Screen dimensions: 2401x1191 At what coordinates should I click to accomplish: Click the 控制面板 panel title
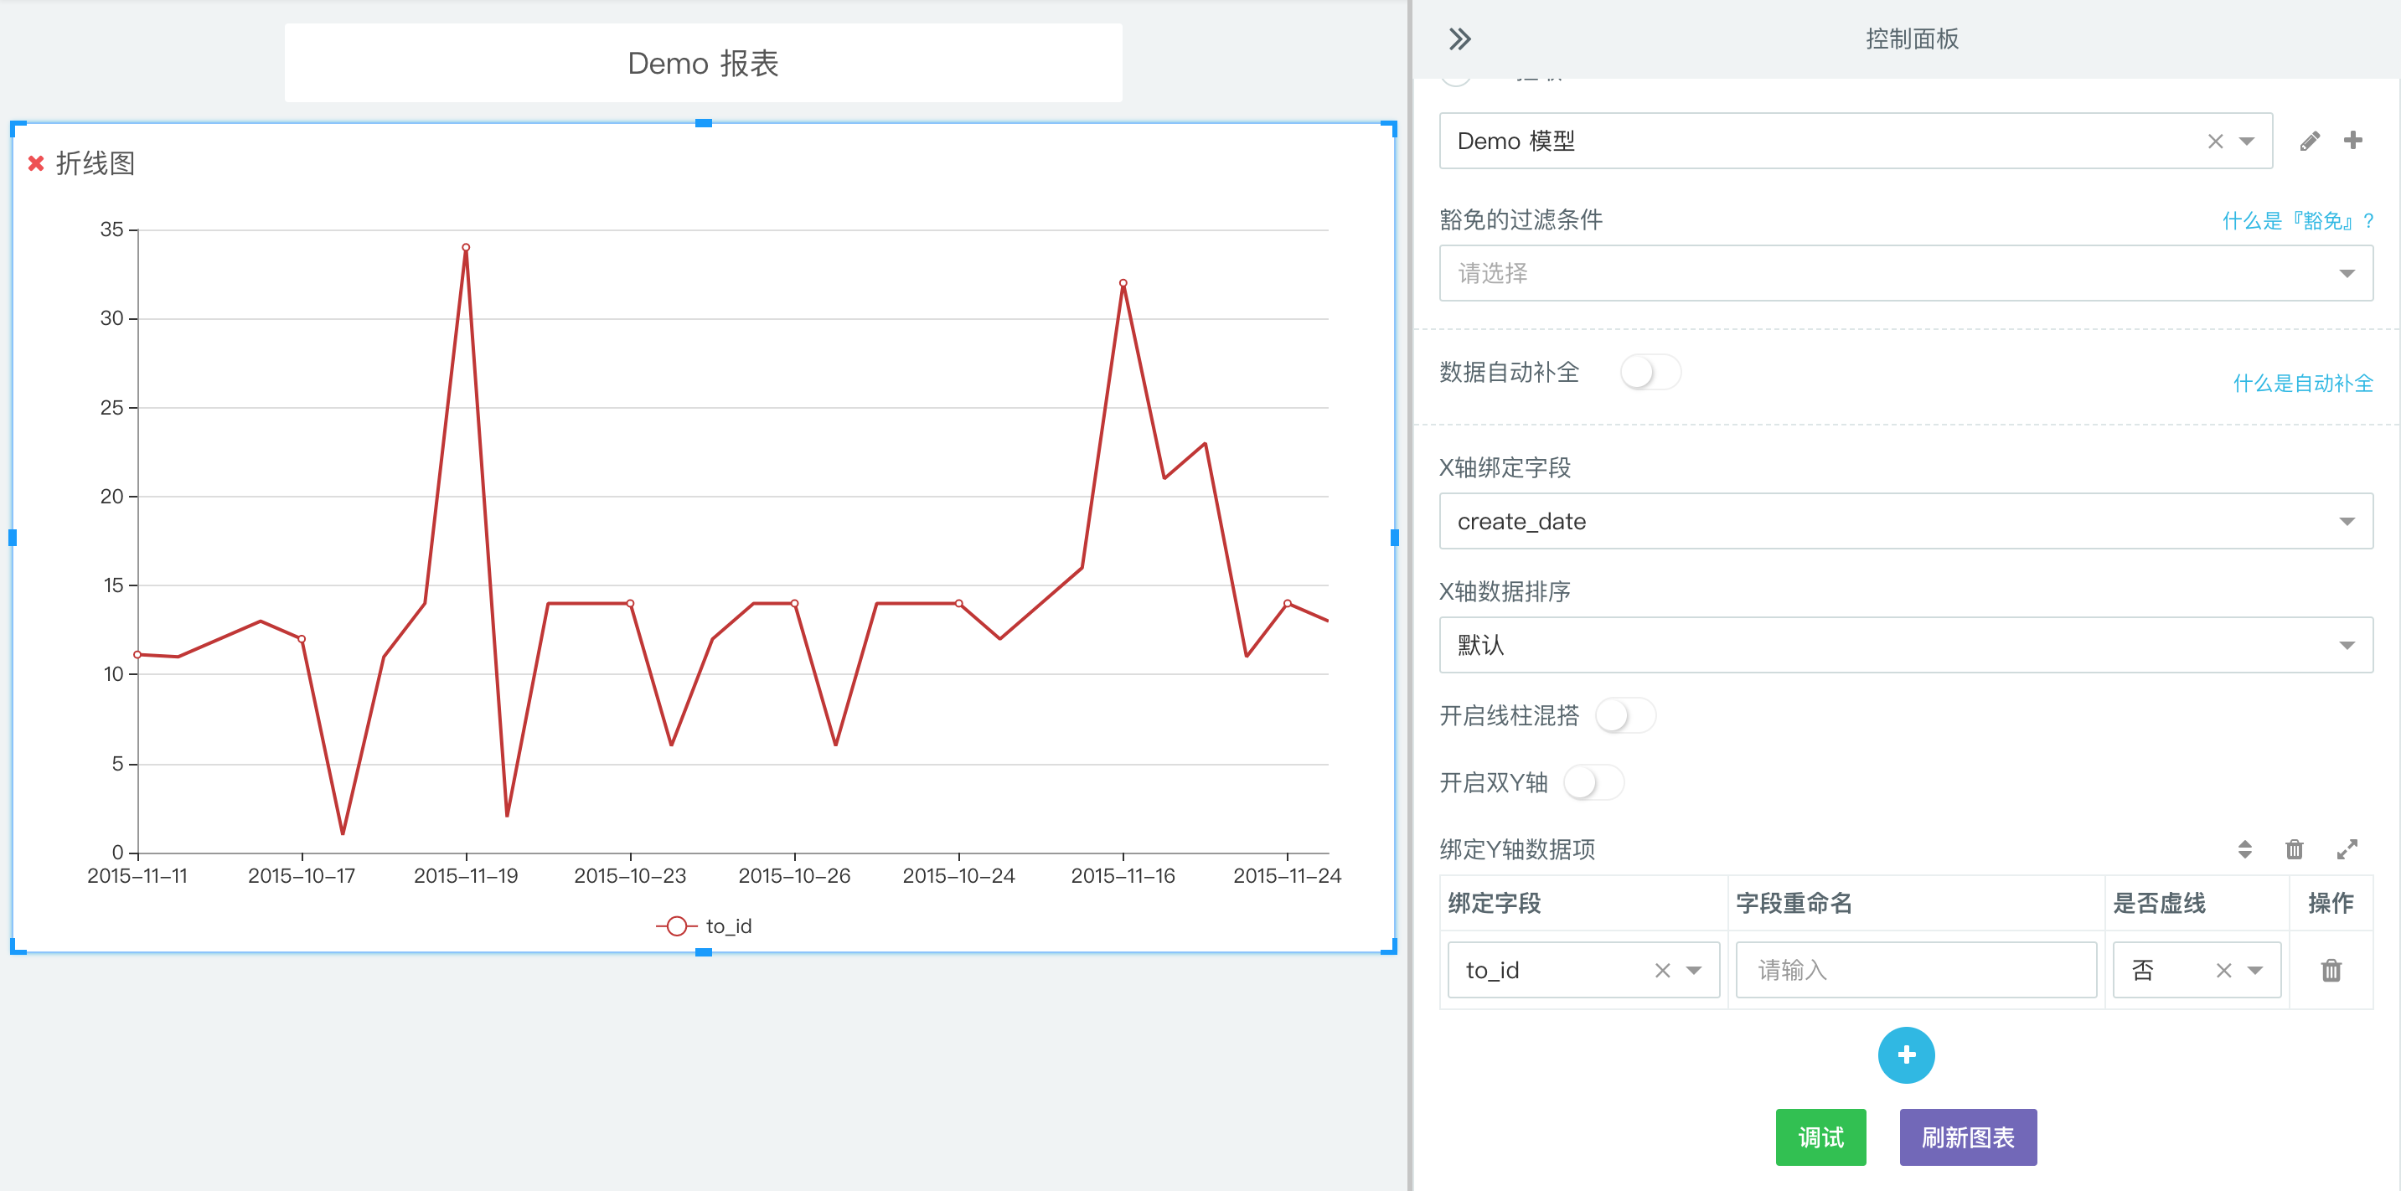point(1912,39)
